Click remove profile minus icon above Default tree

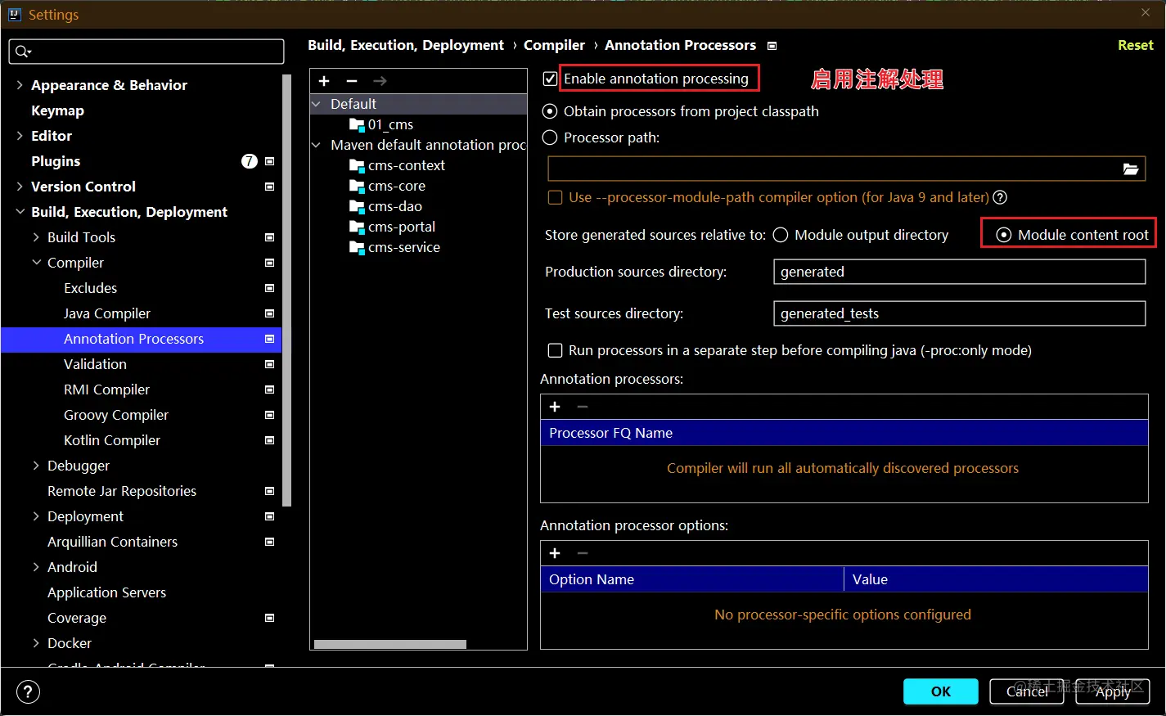[x=352, y=81]
